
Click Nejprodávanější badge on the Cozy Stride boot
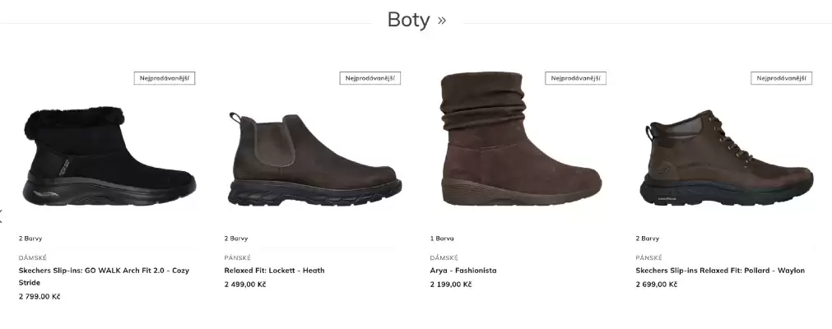165,78
